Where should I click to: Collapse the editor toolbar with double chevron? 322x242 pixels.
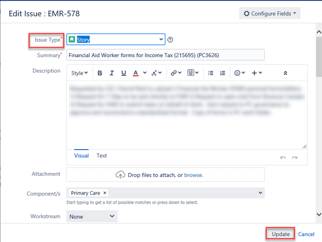pyautogui.click(x=285, y=73)
